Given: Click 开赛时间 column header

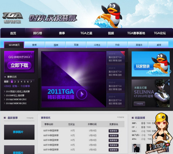Looking at the screenshot, I should pyautogui.click(x=92, y=124).
